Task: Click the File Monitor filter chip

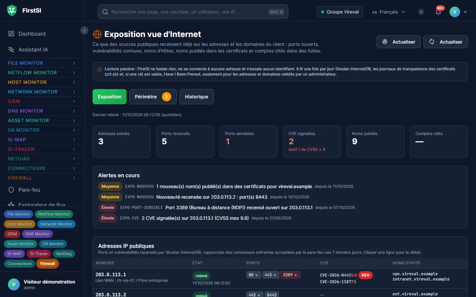Action: coord(19,214)
